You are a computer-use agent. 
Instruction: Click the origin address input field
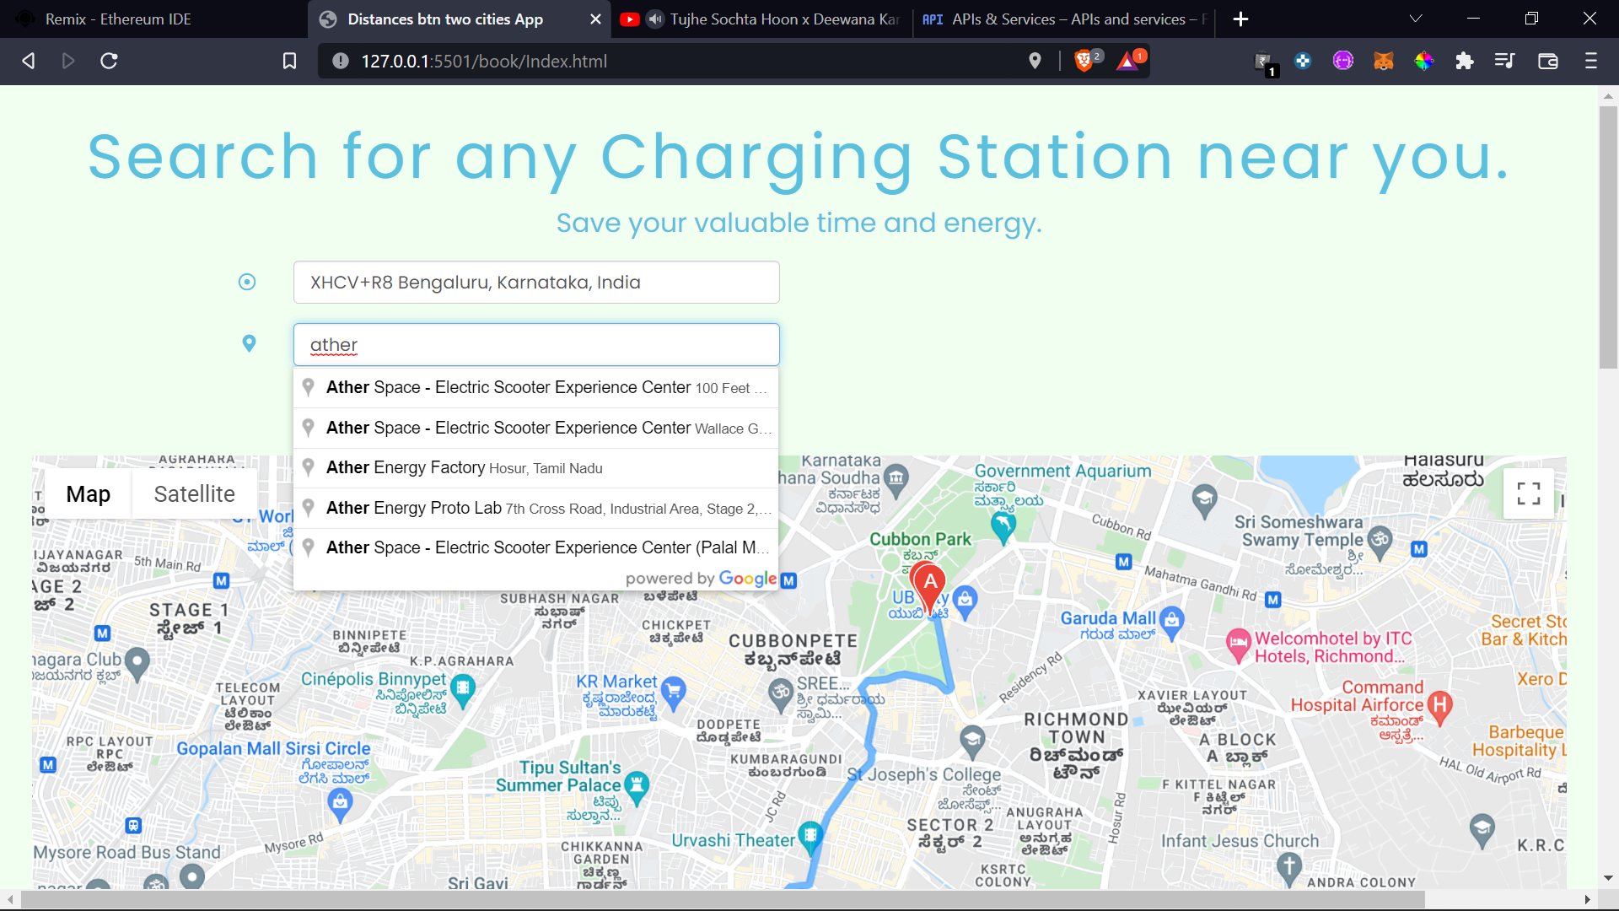pos(536,283)
